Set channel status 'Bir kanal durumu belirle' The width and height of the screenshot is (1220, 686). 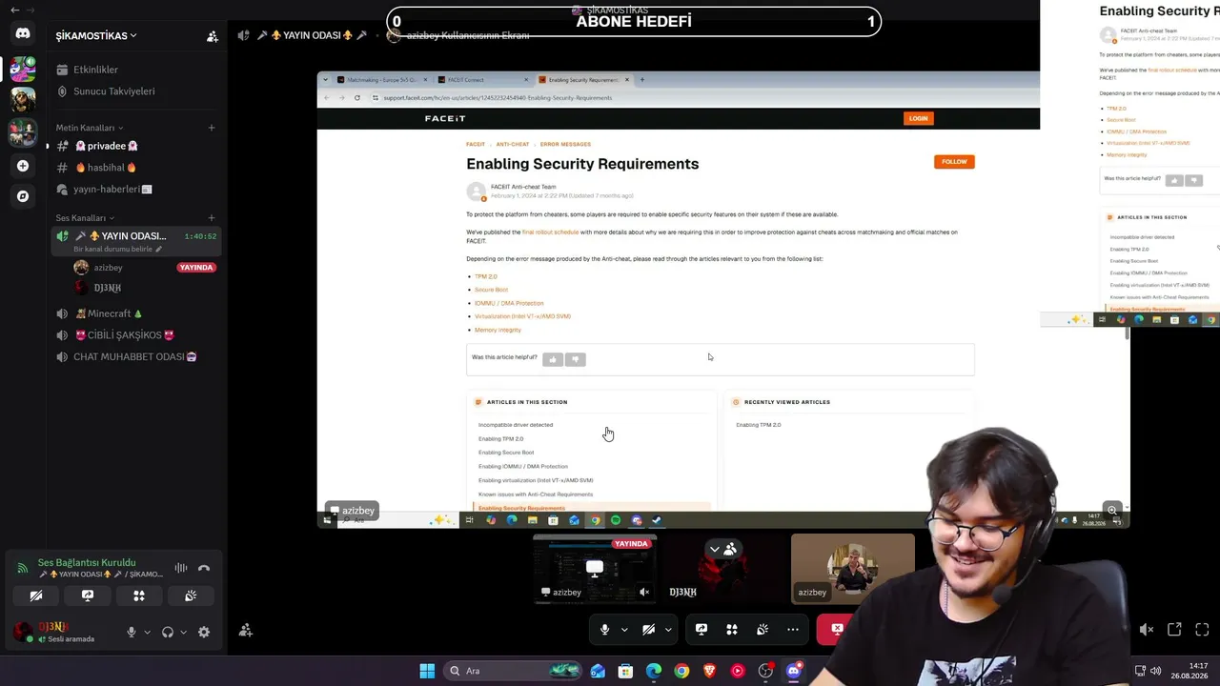tap(118, 250)
